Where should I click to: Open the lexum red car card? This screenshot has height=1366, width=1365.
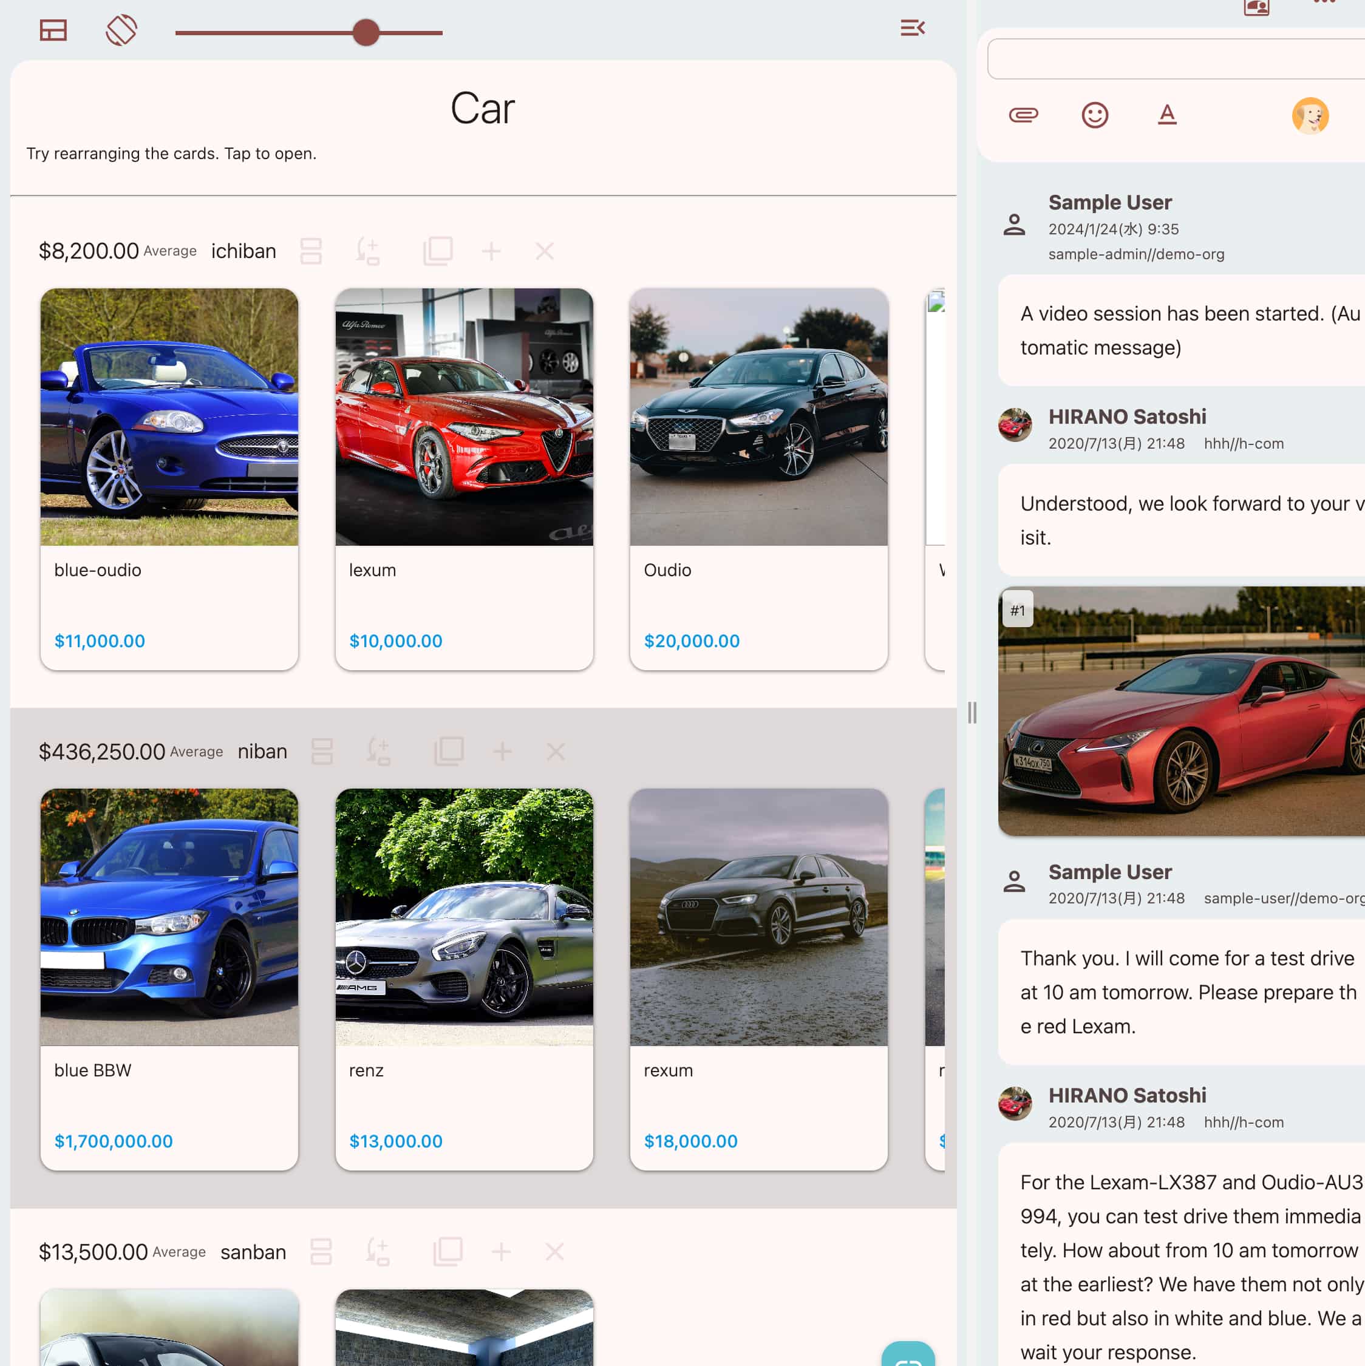(464, 478)
